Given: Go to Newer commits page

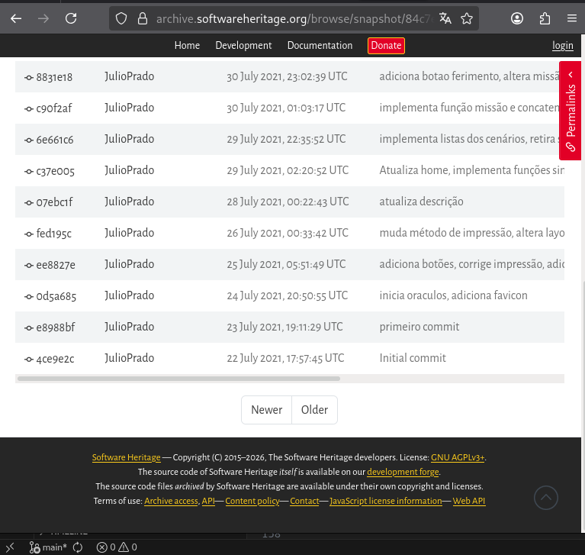Looking at the screenshot, I should coord(266,410).
